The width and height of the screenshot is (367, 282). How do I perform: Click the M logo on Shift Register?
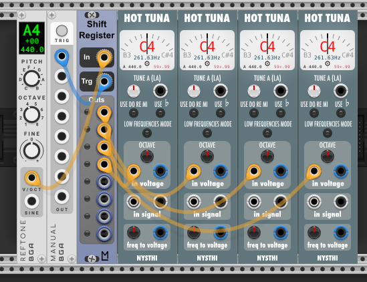click(105, 256)
